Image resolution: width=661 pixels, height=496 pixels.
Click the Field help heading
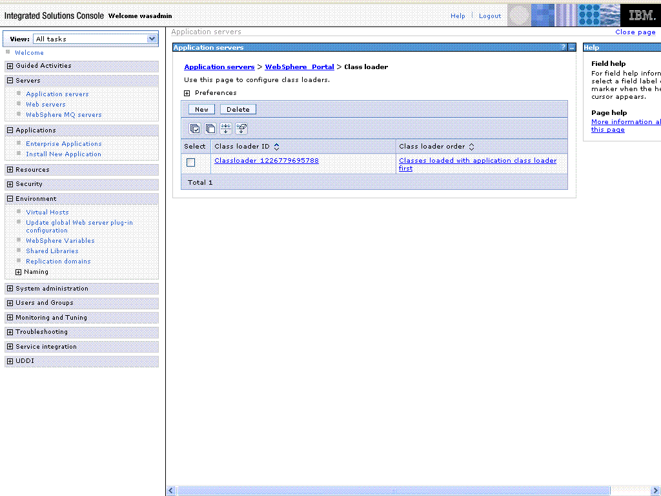(x=608, y=64)
